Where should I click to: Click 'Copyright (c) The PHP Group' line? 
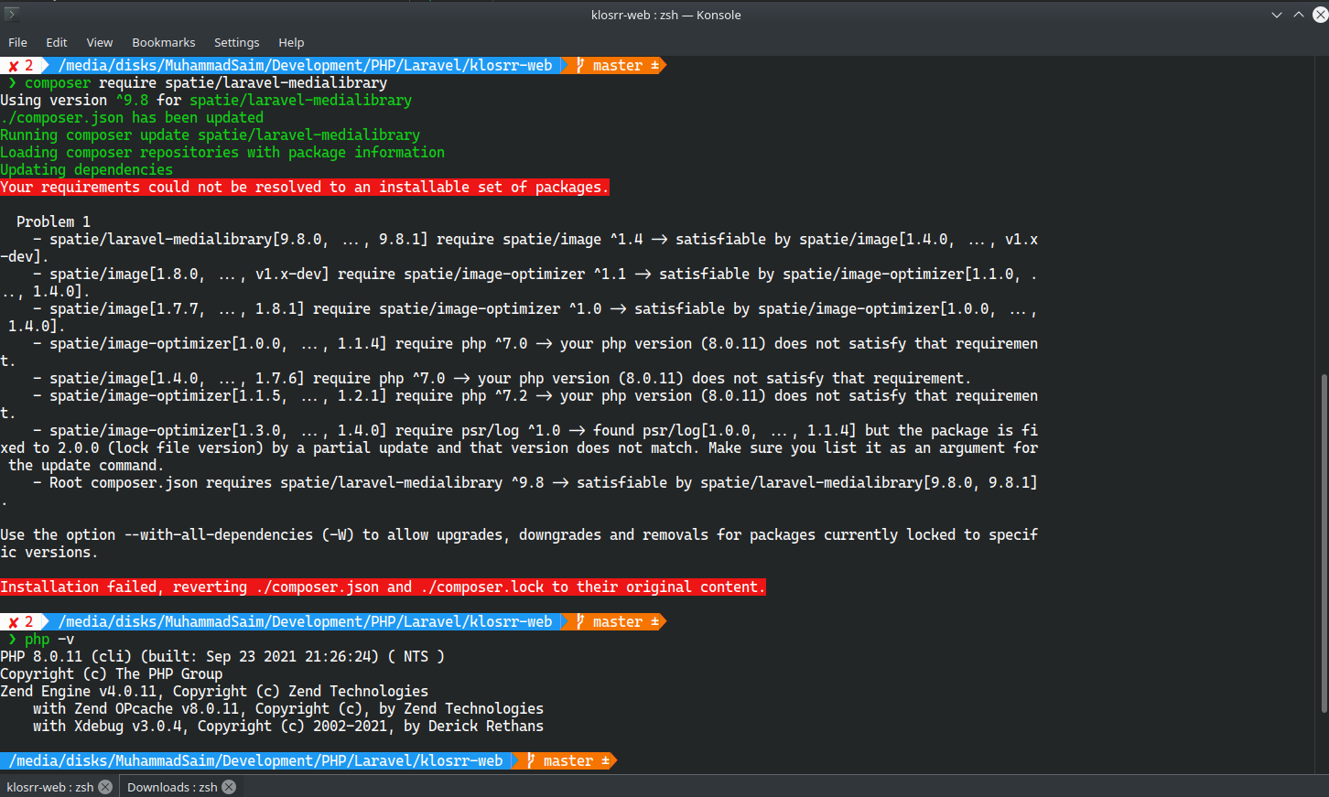tap(111, 673)
